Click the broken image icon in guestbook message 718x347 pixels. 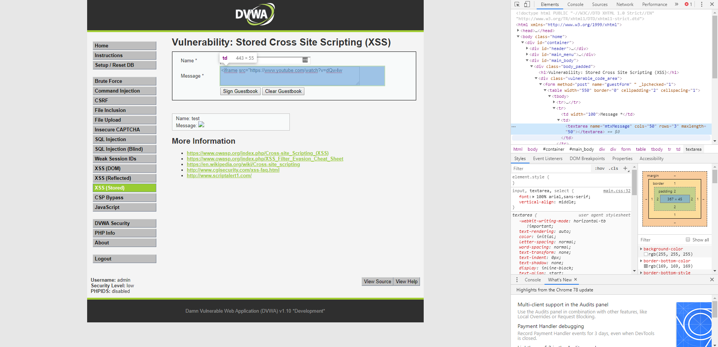[x=201, y=125]
